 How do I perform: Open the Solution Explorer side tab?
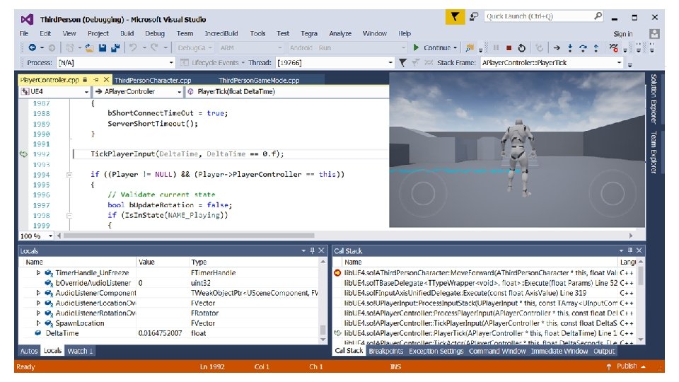654,99
